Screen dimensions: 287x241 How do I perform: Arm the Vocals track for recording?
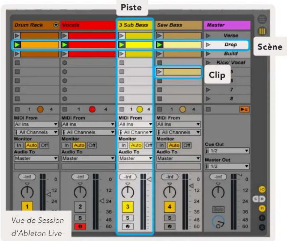[80, 227]
